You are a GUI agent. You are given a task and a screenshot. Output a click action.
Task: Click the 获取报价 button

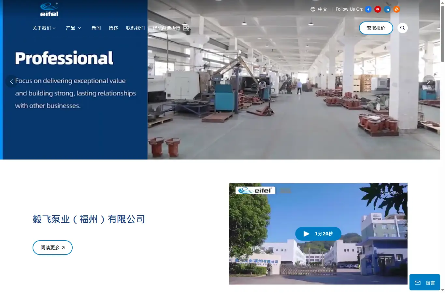point(376,28)
